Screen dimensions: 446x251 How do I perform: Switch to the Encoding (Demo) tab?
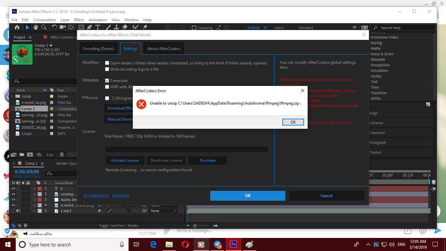[98, 49]
